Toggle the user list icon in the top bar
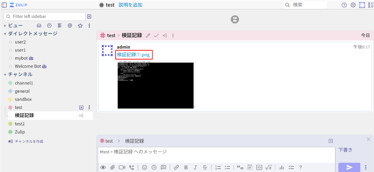Image resolution: width=374 pixels, height=172 pixels. point(371,5)
